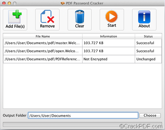Select the open.Welco... file row
This screenshot has height=130, width=165.
point(82,51)
